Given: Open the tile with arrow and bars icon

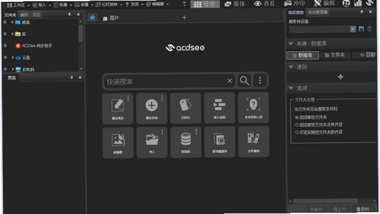Looking at the screenshot, I should (x=220, y=108).
